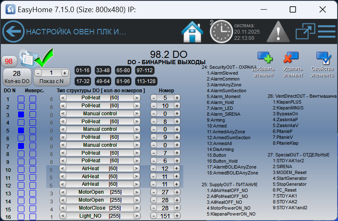338x221 pixels.
Task: Click the window switch icon in header
Action: (304, 31)
